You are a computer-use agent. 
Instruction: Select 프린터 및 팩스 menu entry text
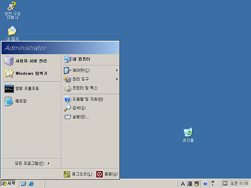[x=85, y=88]
